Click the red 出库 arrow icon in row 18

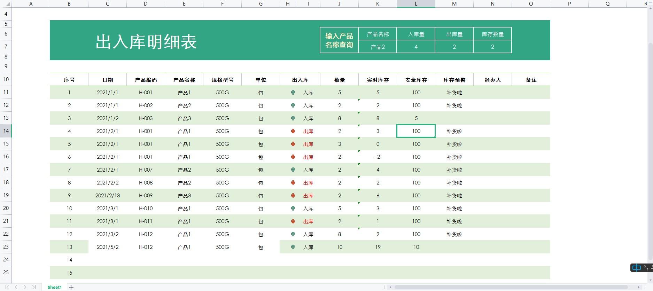(293, 183)
